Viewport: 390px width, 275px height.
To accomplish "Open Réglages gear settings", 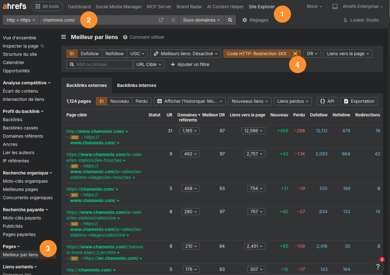I will [x=255, y=20].
